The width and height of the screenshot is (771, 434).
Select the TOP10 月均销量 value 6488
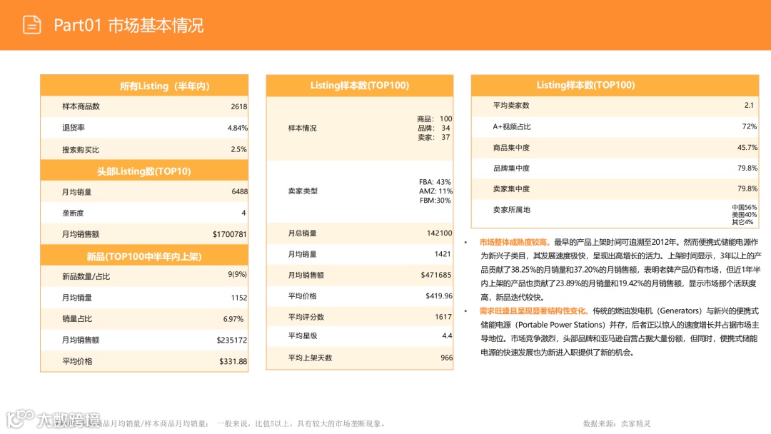click(x=239, y=192)
